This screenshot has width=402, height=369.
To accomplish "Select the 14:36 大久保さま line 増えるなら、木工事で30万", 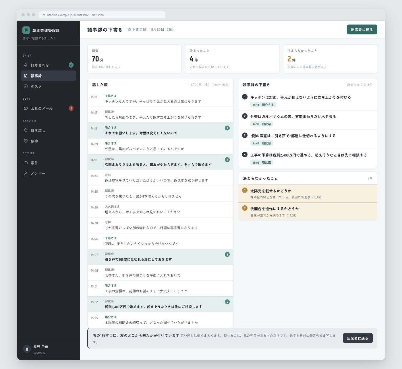I will (160, 210).
